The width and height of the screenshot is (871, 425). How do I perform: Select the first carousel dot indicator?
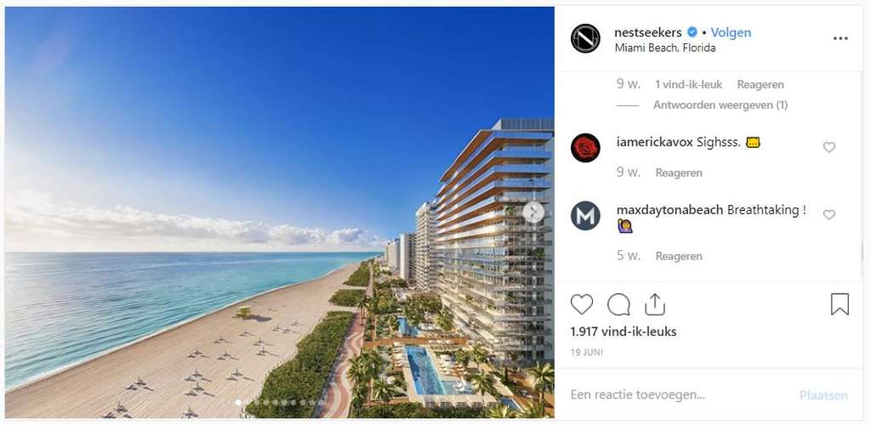[x=238, y=402]
